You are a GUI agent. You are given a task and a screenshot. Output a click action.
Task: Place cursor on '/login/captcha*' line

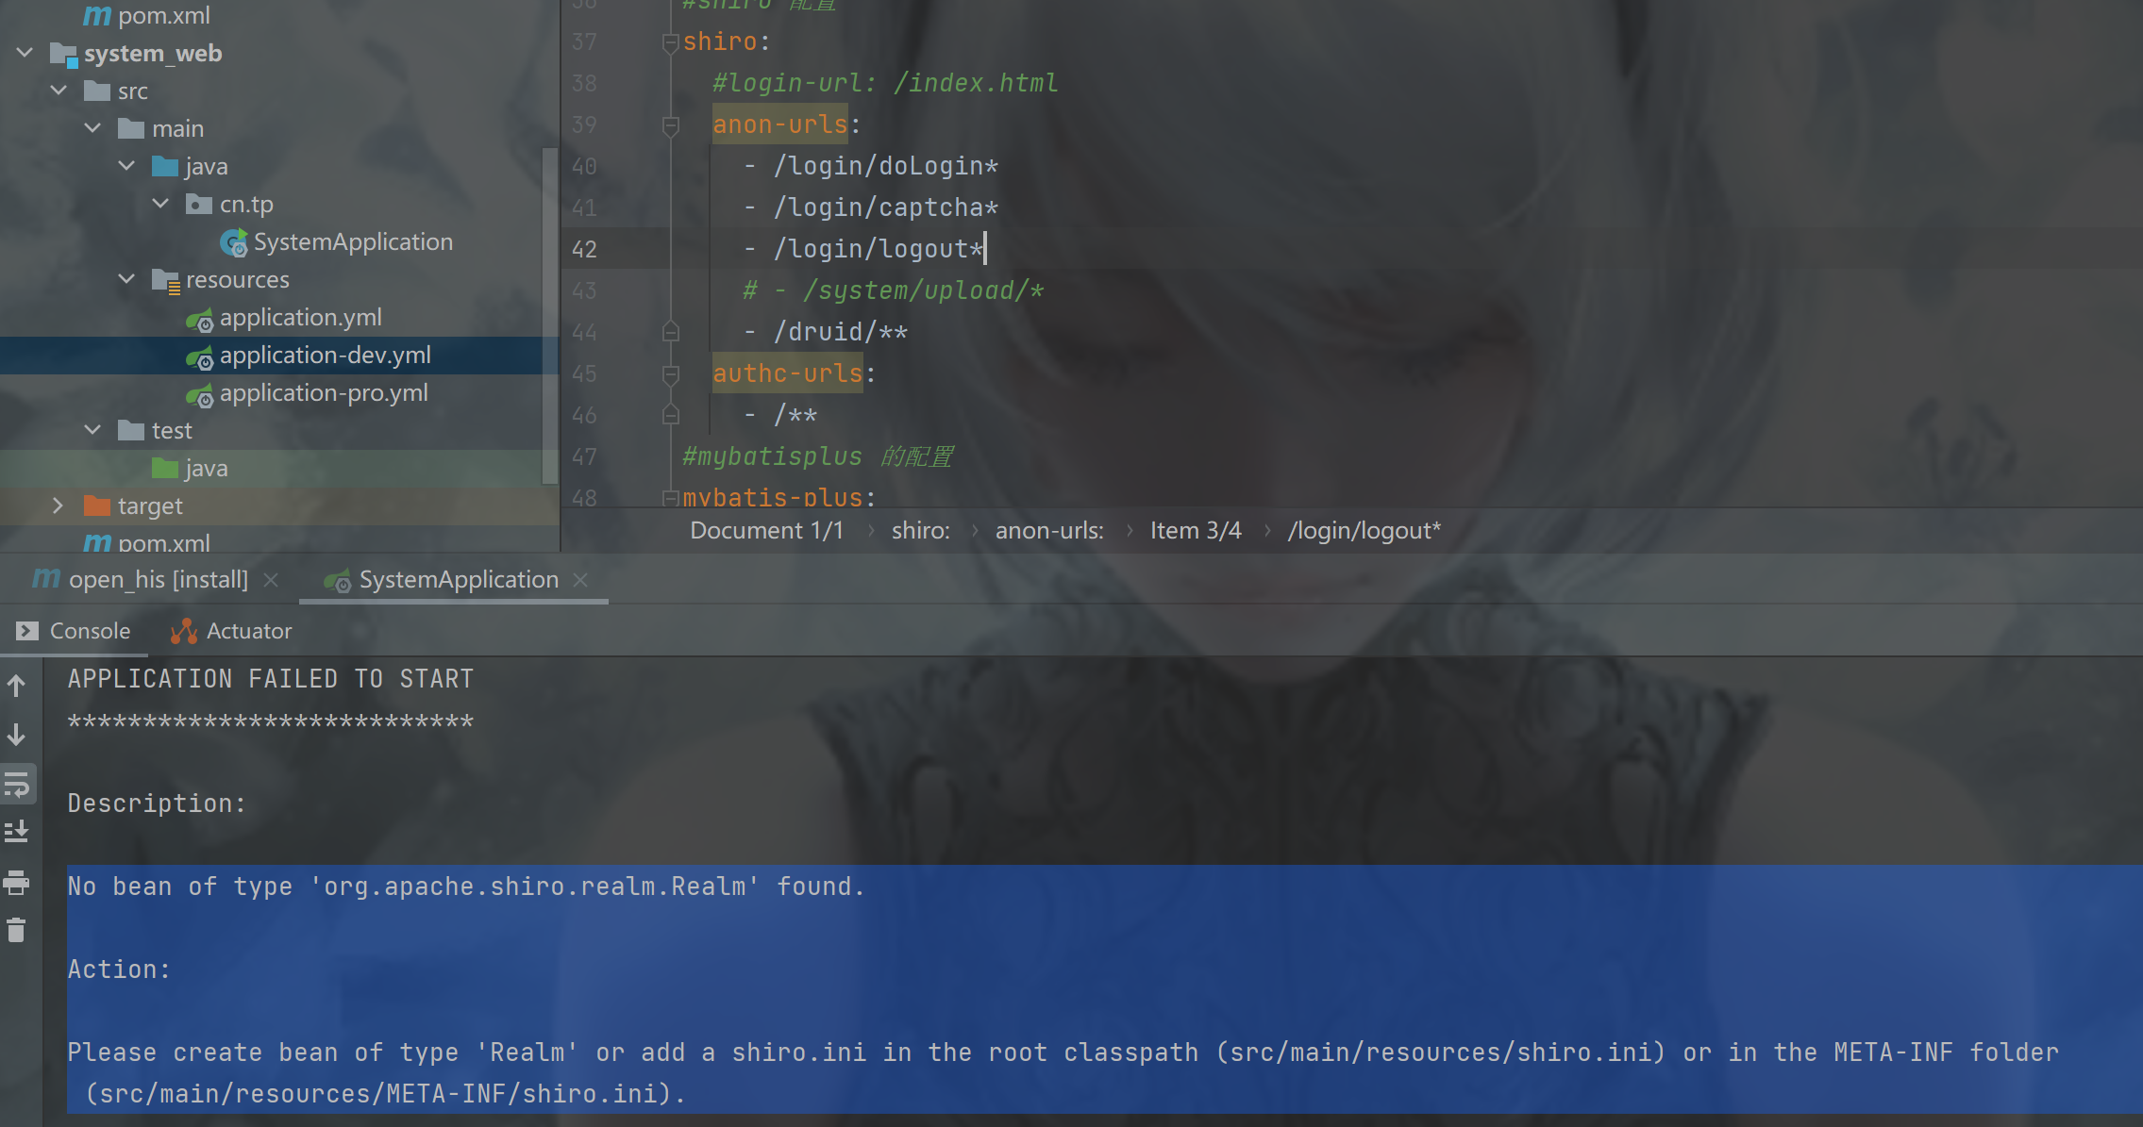[x=885, y=207]
